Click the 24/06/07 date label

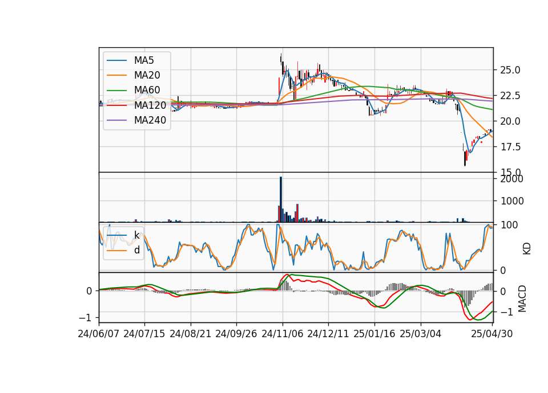coord(99,334)
